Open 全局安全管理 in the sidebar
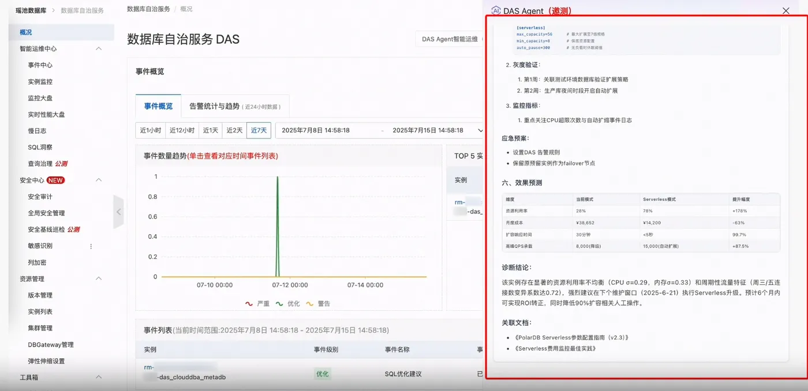The height and width of the screenshot is (391, 808). coord(46,213)
